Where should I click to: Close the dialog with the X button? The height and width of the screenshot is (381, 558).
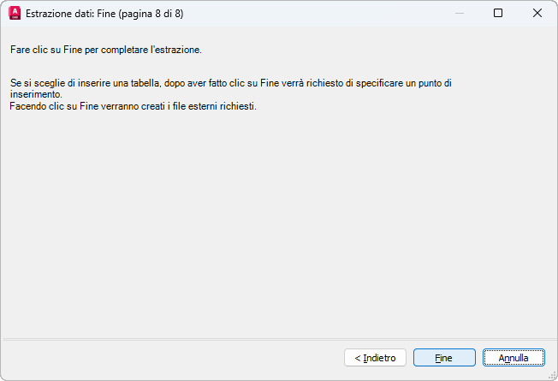pos(537,13)
